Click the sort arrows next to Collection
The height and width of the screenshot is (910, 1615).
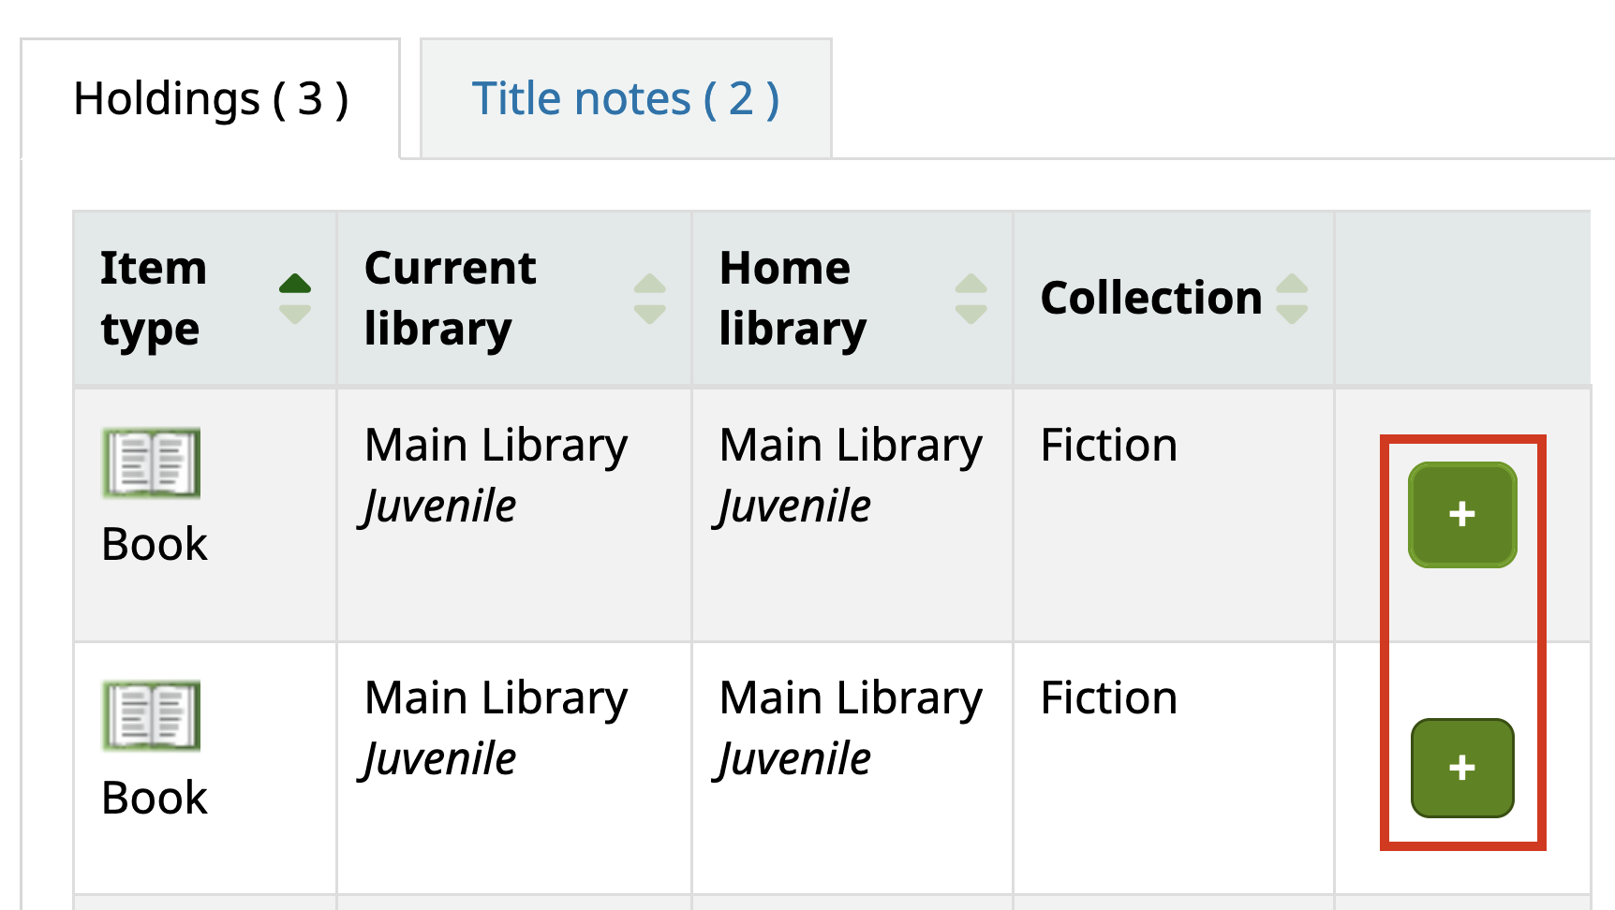click(1293, 299)
